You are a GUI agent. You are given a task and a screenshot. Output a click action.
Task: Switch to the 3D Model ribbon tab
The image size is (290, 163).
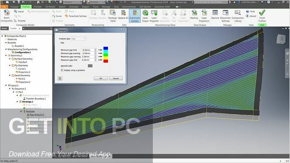click(50, 7)
